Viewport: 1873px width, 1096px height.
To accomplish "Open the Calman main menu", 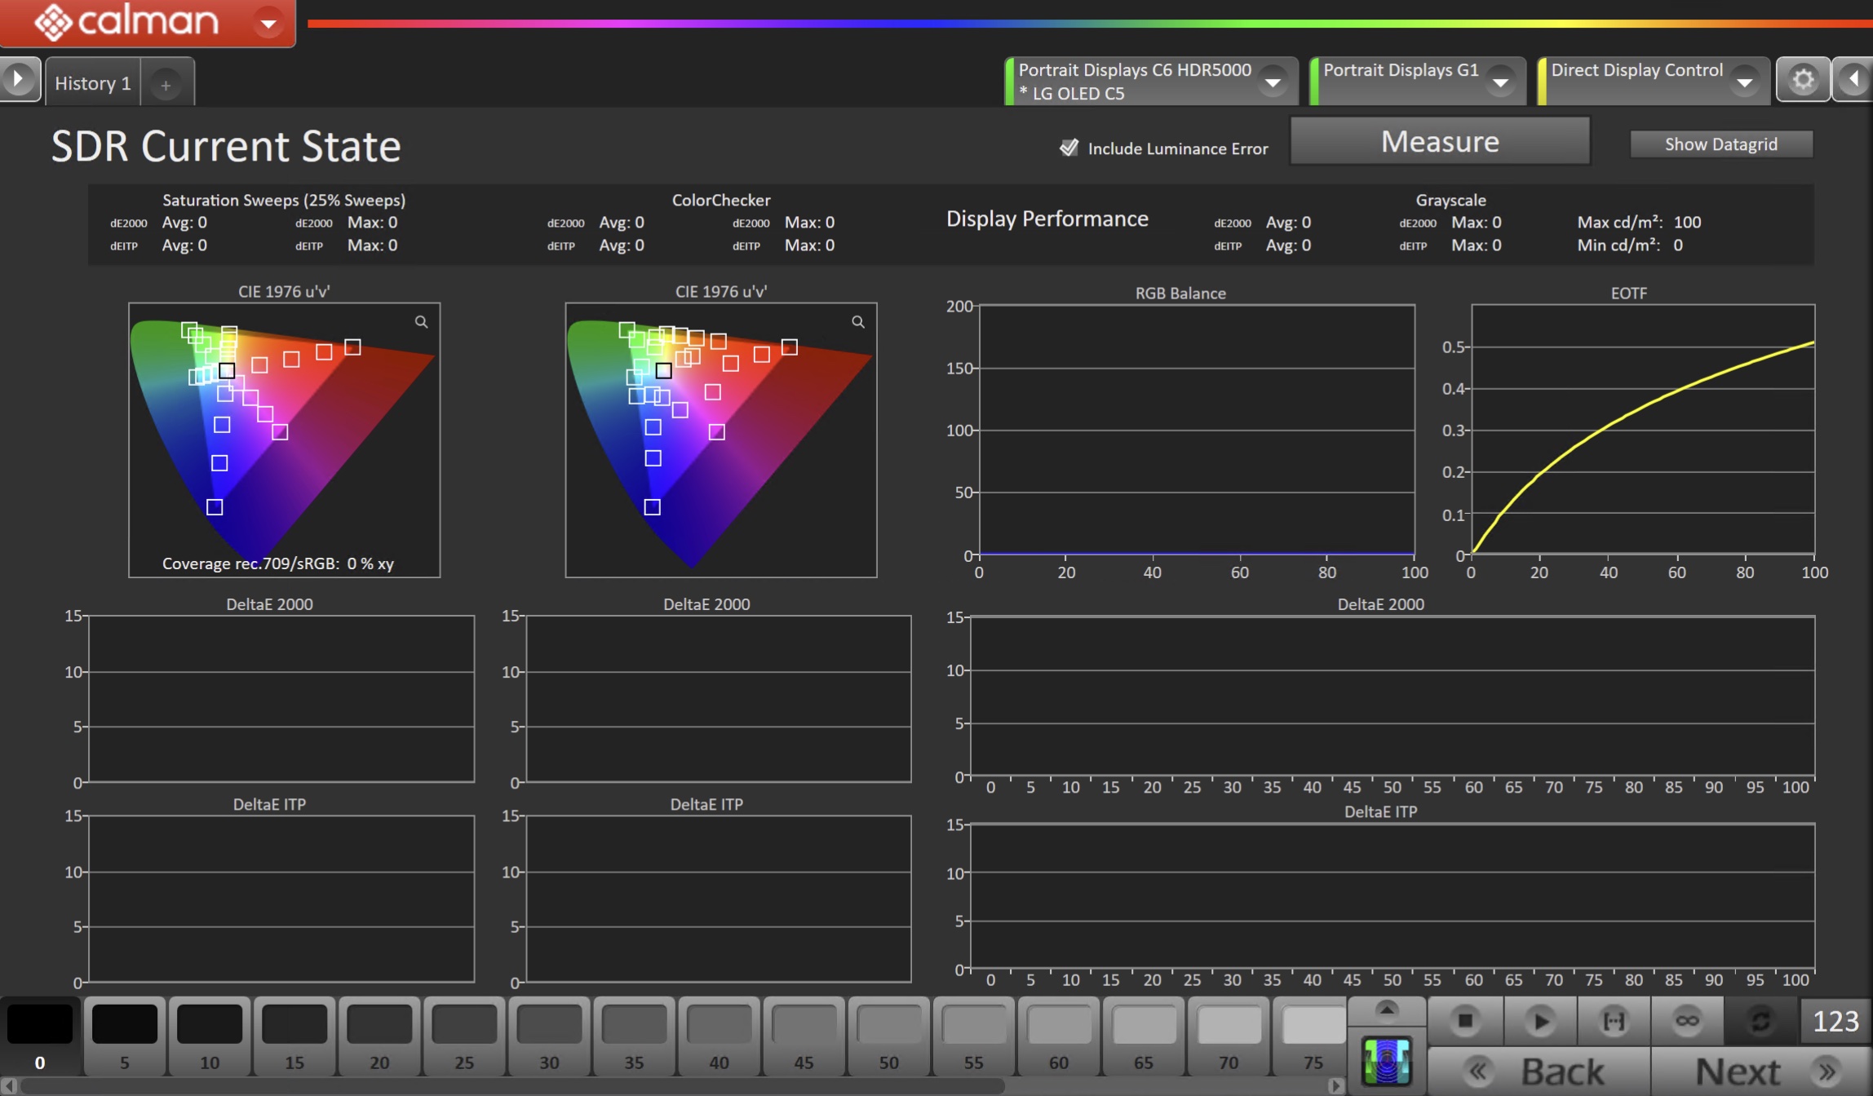I will [x=268, y=23].
